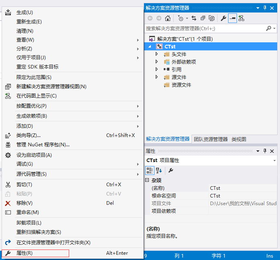Open the CTst 项目属性 object dropdown
Image resolution: width=280 pixels, height=260 pixels.
pyautogui.click(x=274, y=160)
